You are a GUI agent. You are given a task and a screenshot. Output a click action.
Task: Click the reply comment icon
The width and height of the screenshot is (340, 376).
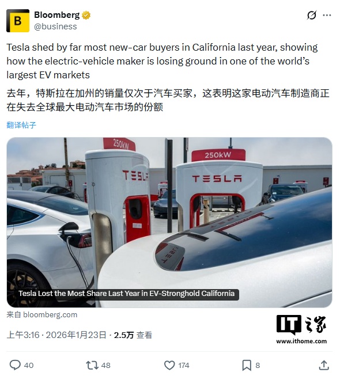click(15, 365)
